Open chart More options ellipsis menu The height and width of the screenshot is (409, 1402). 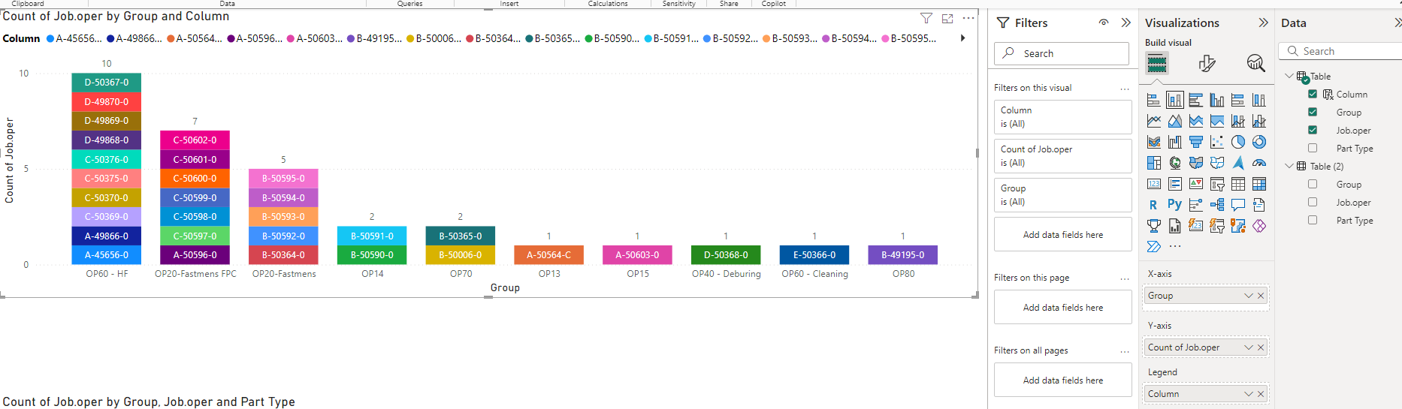click(x=968, y=18)
